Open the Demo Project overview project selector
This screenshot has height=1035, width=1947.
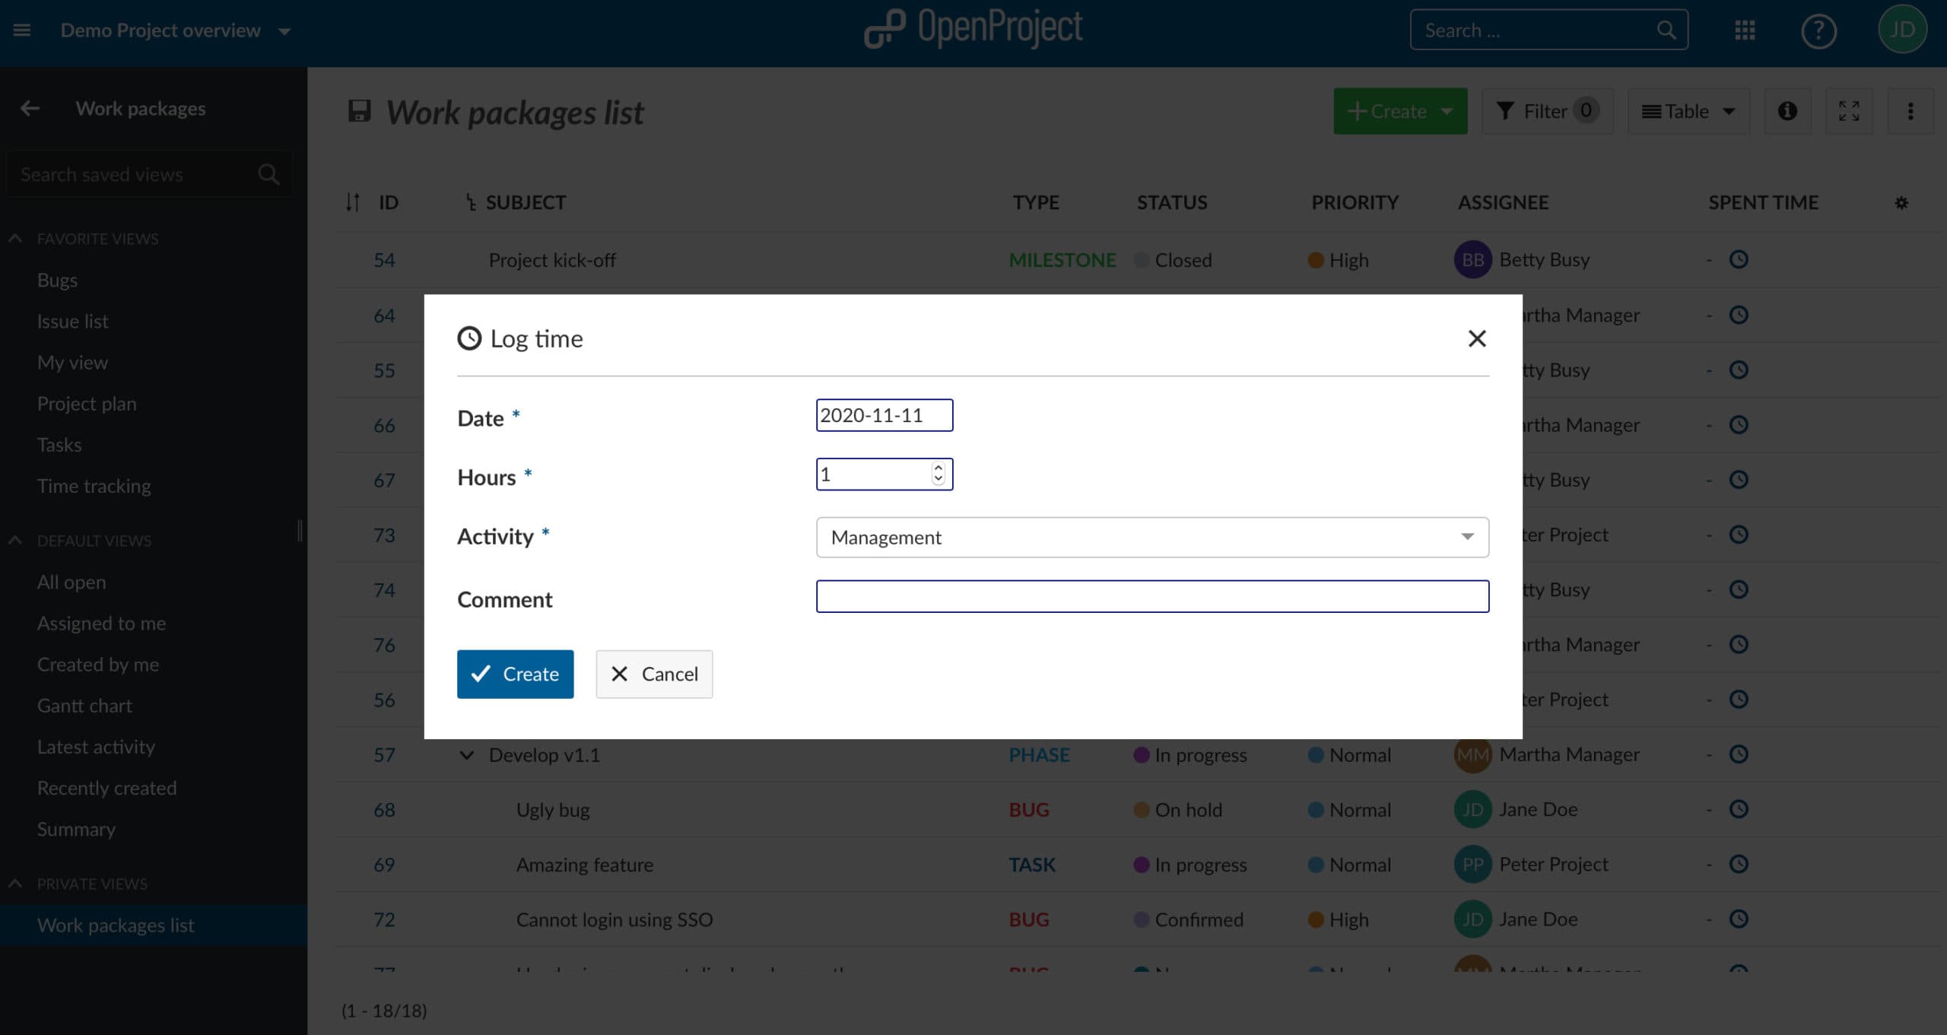coord(175,30)
